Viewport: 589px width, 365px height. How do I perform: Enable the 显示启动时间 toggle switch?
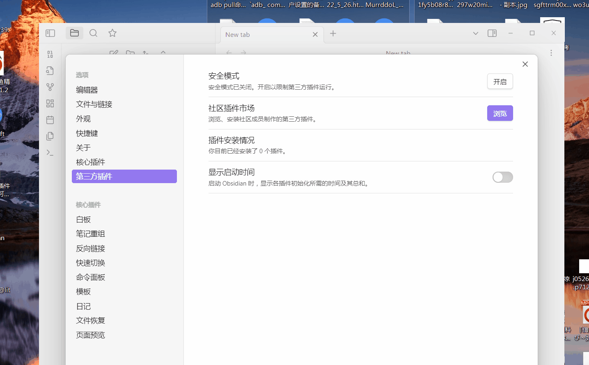[x=502, y=177]
